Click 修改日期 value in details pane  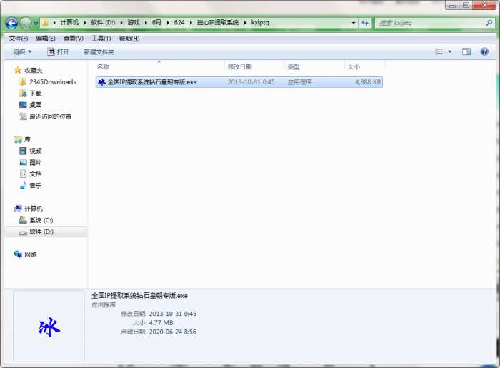click(173, 314)
